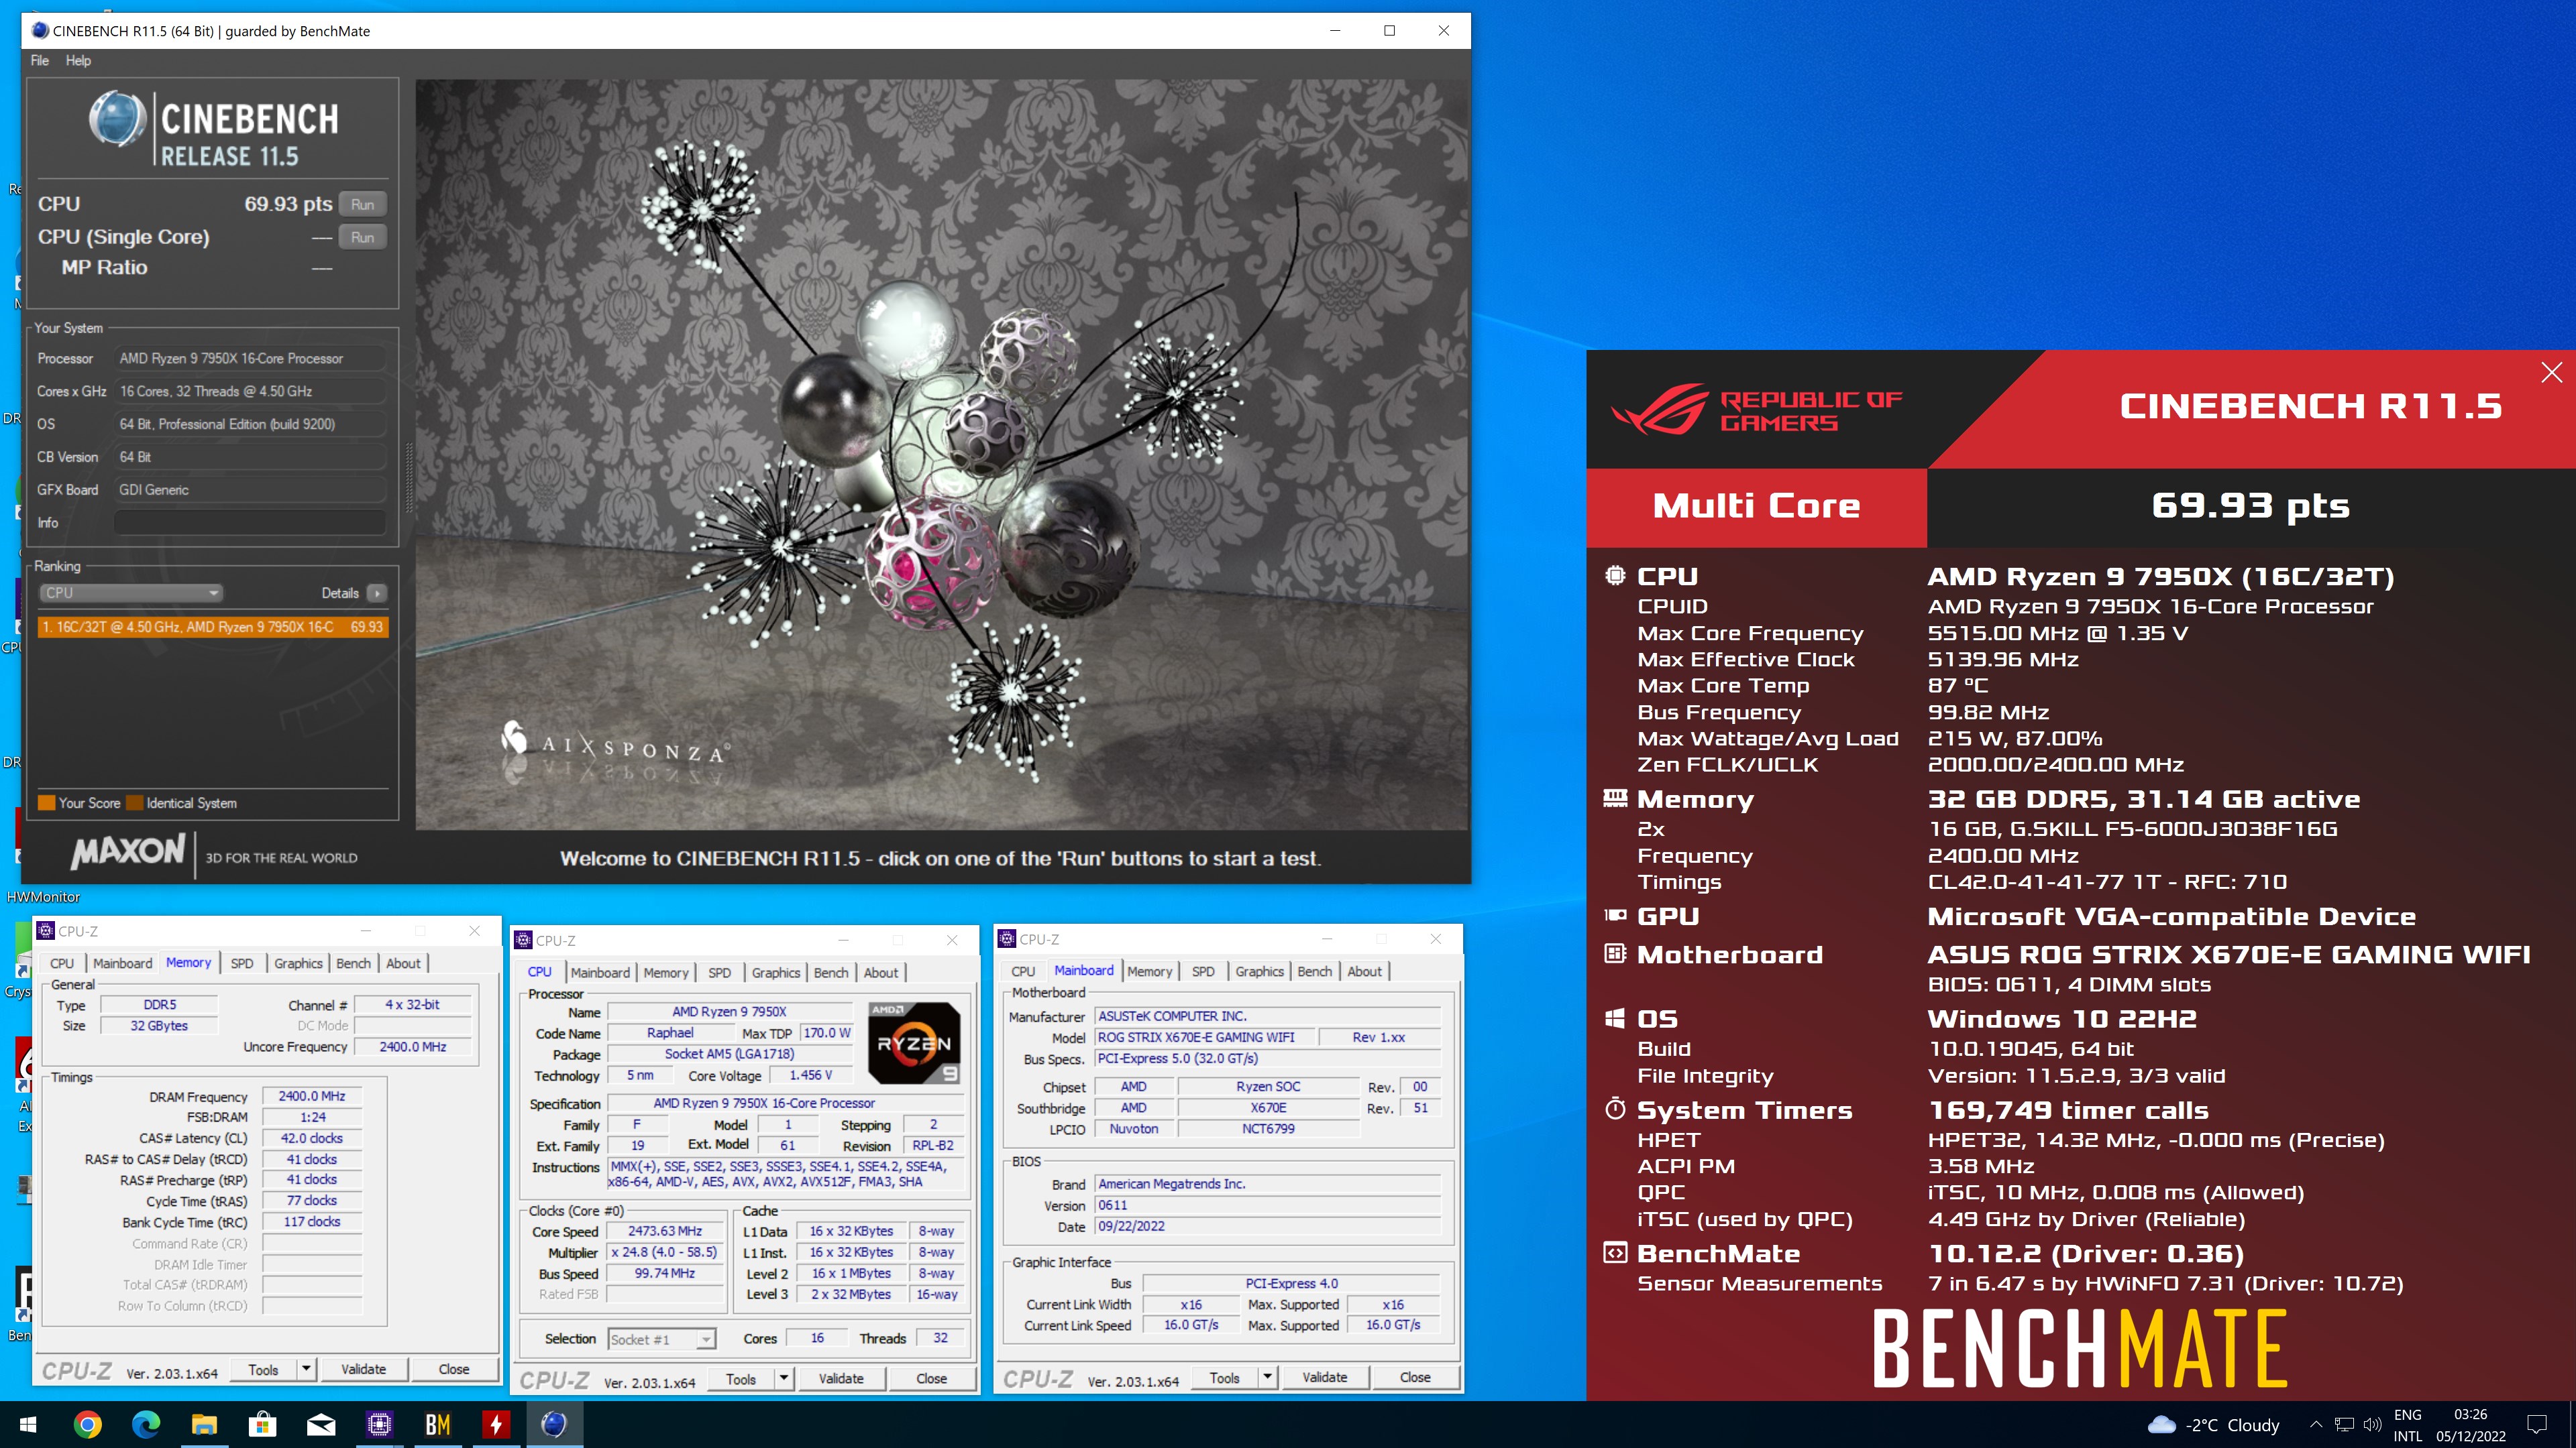Open Tools dropdown arrow in CPU-Z Mainboard window

pos(1267,1377)
